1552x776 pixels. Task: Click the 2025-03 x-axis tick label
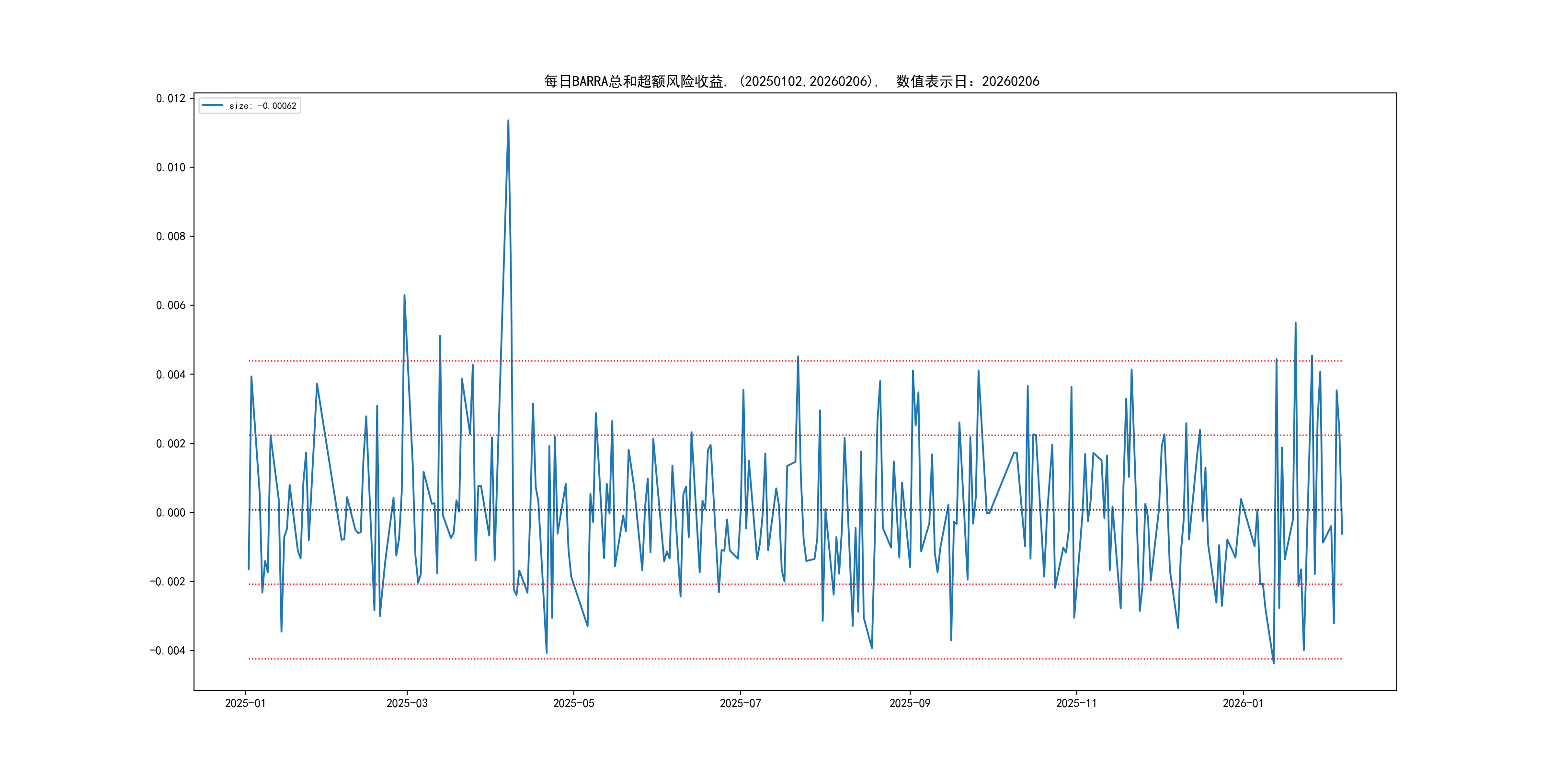(x=407, y=703)
